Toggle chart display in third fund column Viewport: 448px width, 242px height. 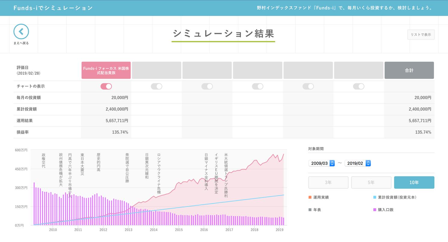pyautogui.click(x=207, y=86)
